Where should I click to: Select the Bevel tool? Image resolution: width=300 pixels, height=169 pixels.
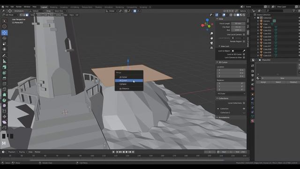(4, 78)
